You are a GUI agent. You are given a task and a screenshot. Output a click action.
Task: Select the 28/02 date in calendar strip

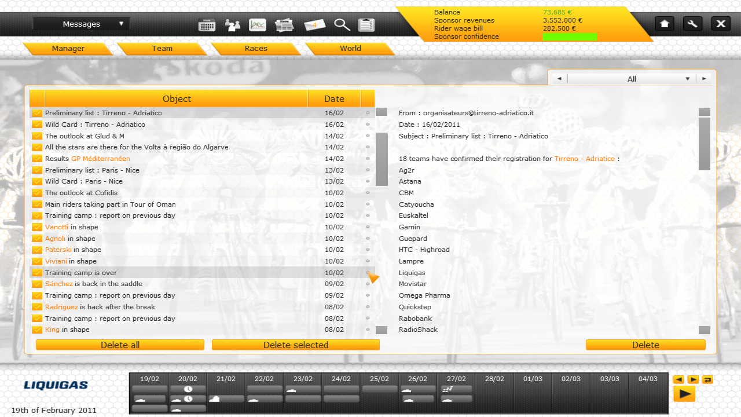pyautogui.click(x=494, y=379)
